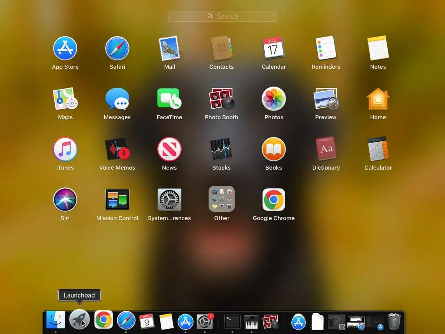This screenshot has width=445, height=334.
Task: Start the FaceTime app
Action: pos(169,98)
